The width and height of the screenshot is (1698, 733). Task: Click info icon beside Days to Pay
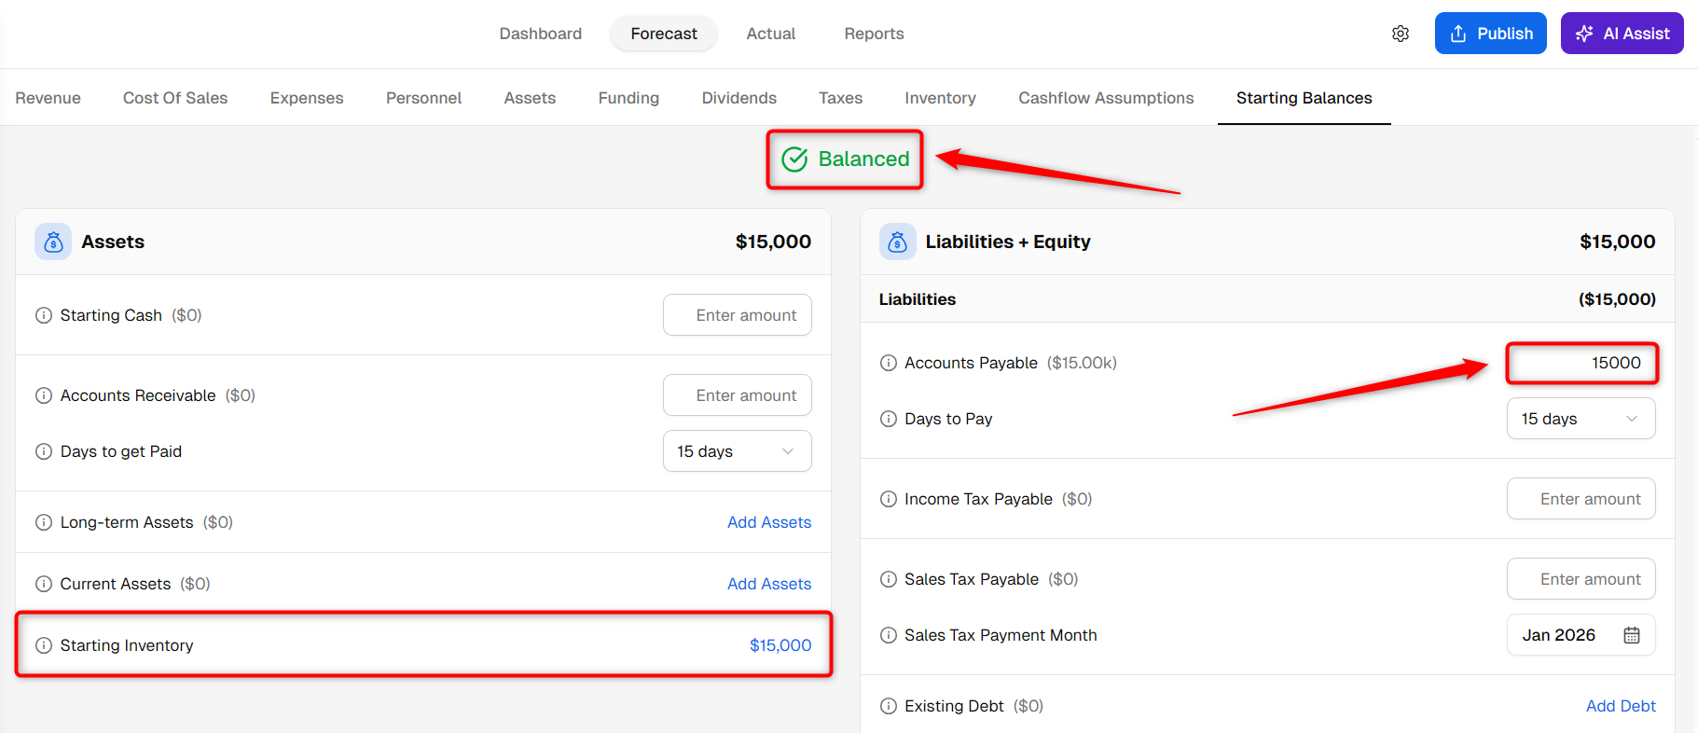click(889, 419)
